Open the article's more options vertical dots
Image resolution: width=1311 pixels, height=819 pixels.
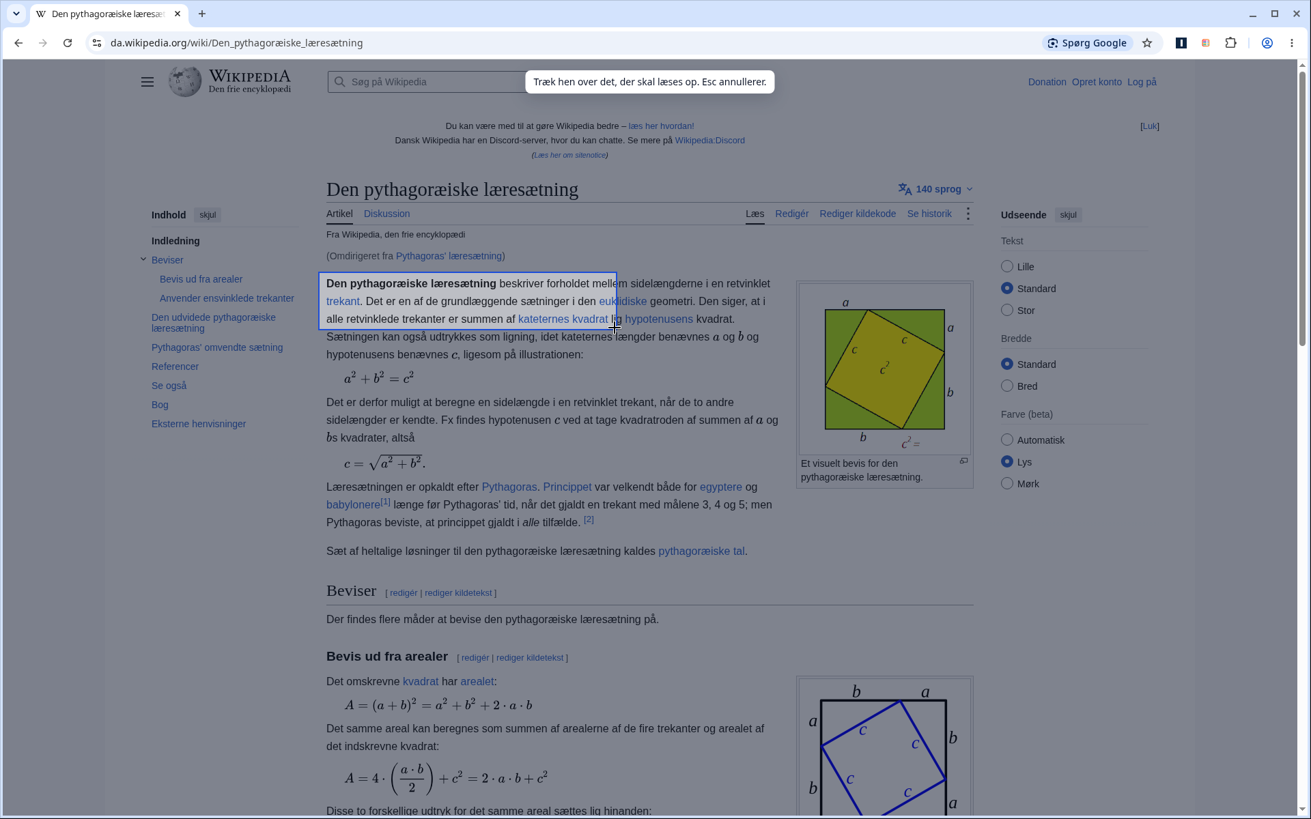coord(968,214)
